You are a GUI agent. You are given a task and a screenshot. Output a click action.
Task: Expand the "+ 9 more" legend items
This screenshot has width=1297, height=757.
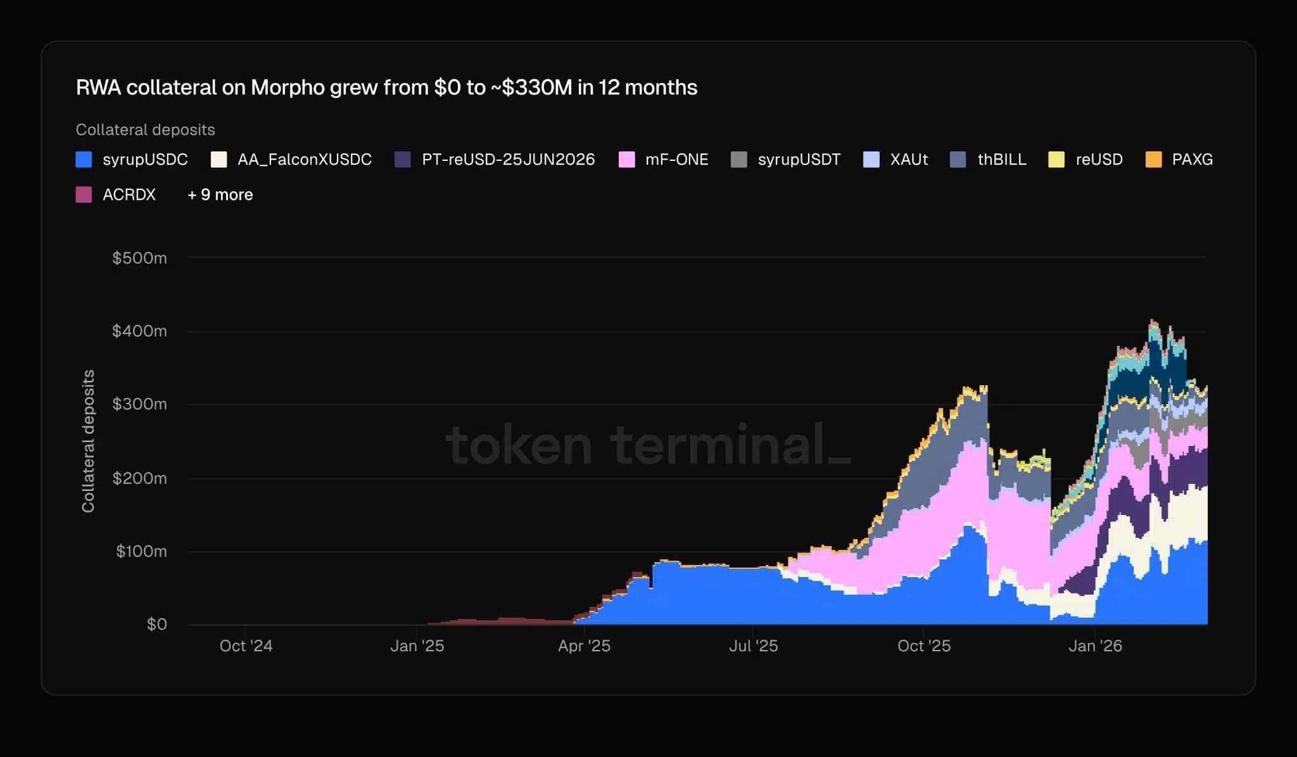coord(220,194)
